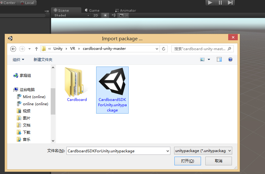This screenshot has width=265, height=174.
Task: Open address bar history dropdown
Action: [157, 49]
